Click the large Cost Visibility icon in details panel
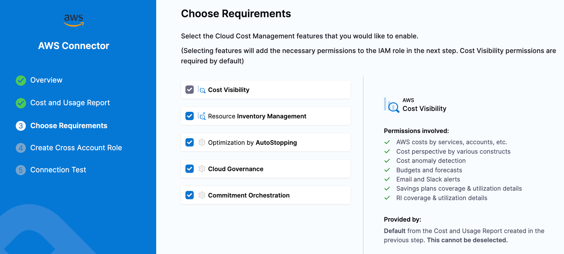The height and width of the screenshot is (254, 564). point(391,105)
